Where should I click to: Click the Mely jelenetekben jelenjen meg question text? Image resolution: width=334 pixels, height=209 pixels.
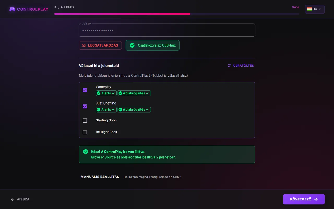coord(133,76)
